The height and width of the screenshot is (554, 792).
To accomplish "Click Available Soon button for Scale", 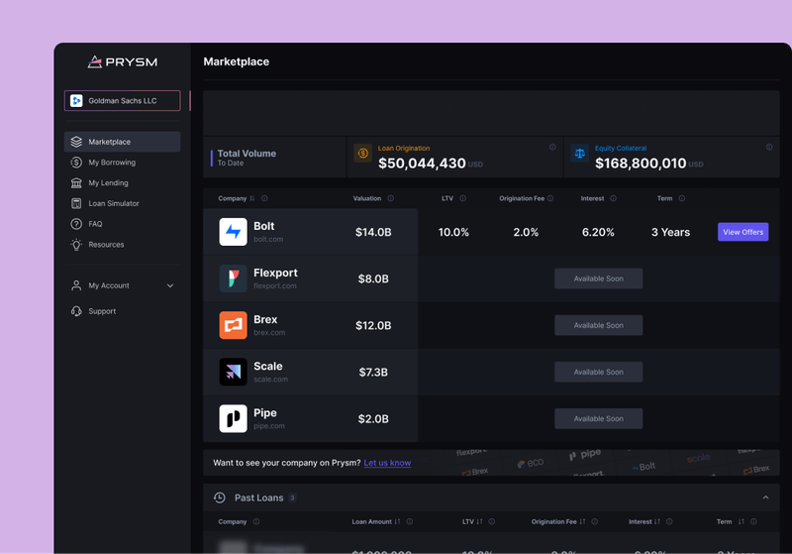I will click(x=599, y=372).
